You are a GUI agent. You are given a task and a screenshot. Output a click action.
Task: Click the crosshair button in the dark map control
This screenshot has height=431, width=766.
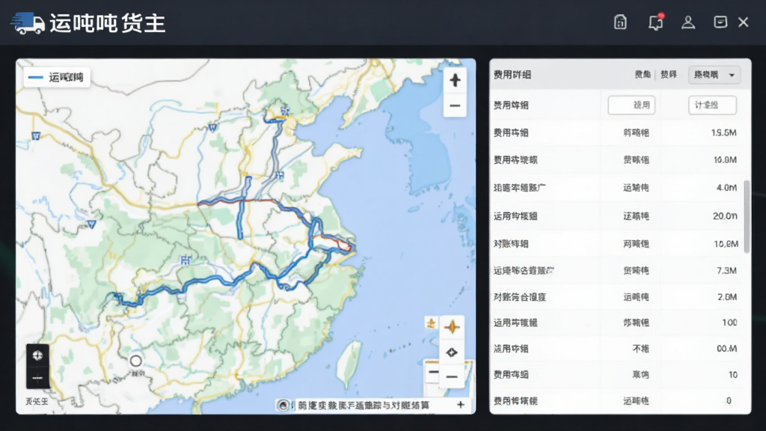click(37, 355)
